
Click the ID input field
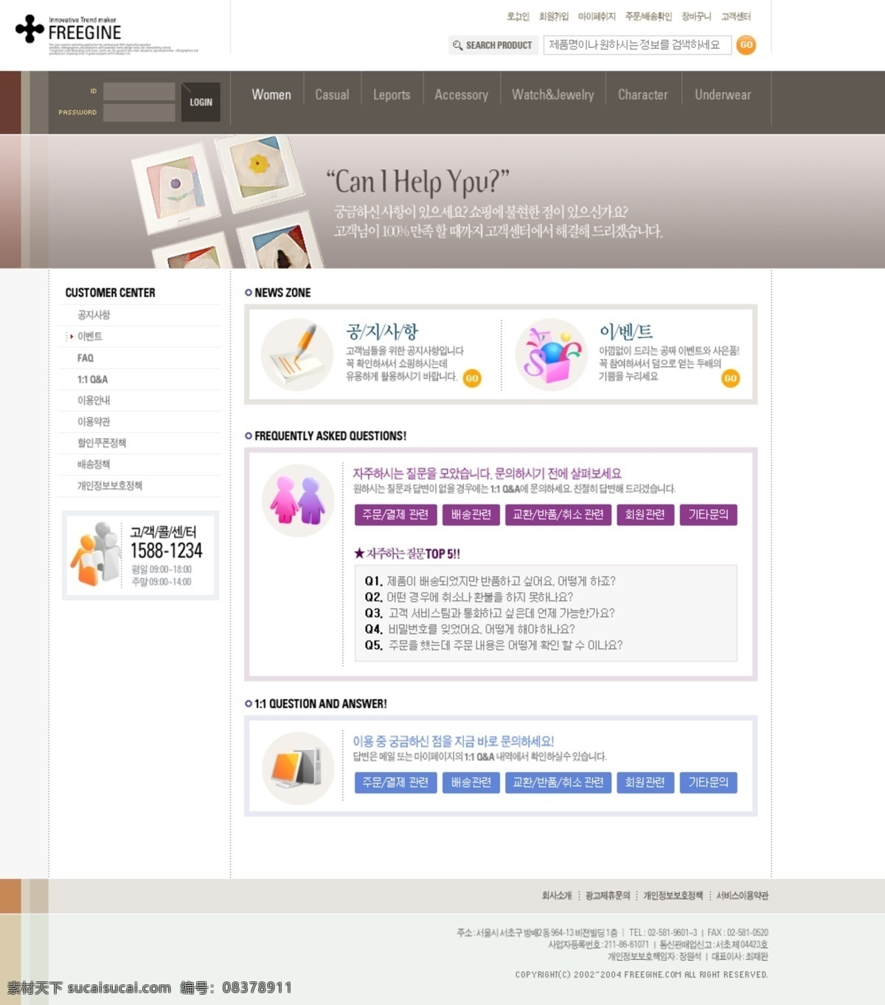(x=139, y=91)
